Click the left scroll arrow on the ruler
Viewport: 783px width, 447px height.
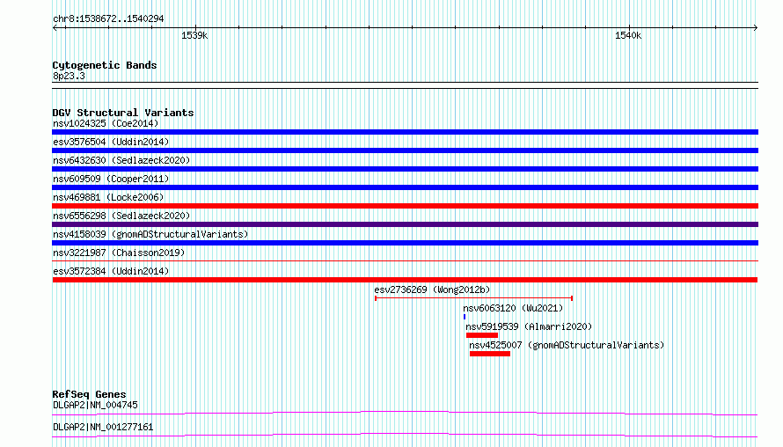[55, 27]
